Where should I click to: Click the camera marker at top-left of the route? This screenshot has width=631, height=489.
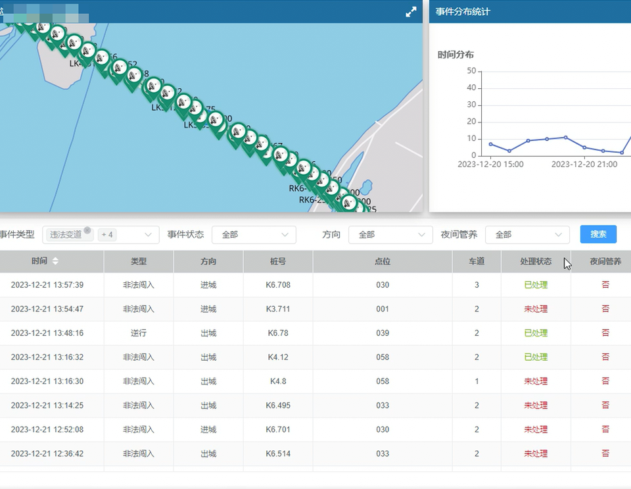point(43,28)
